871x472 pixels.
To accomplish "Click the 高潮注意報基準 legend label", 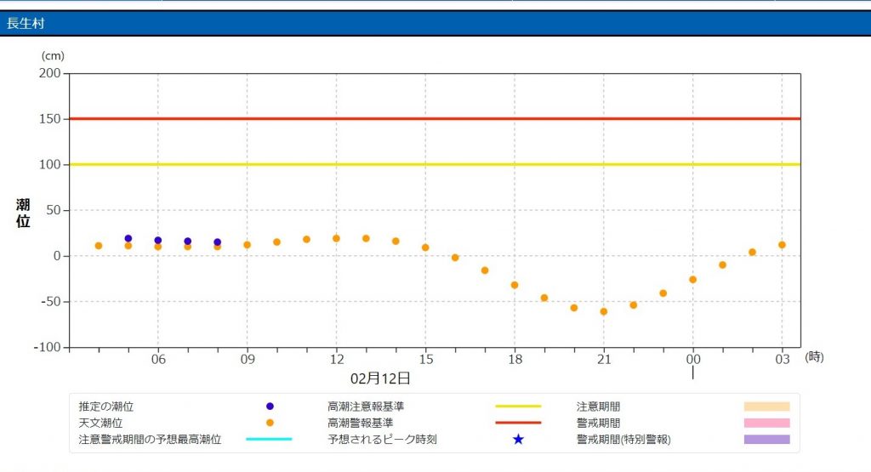I will point(366,407).
